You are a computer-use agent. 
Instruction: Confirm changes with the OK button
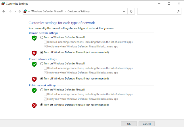tap(129, 124)
